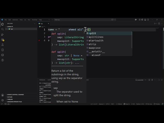Open the Accounts icon
The image size is (164, 123).
point(3,95)
